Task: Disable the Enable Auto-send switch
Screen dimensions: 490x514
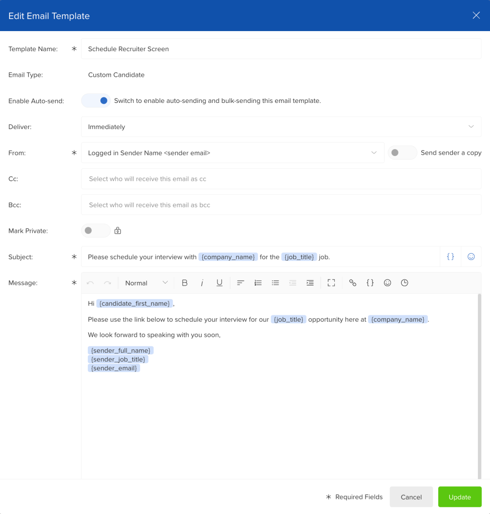Action: coord(96,101)
